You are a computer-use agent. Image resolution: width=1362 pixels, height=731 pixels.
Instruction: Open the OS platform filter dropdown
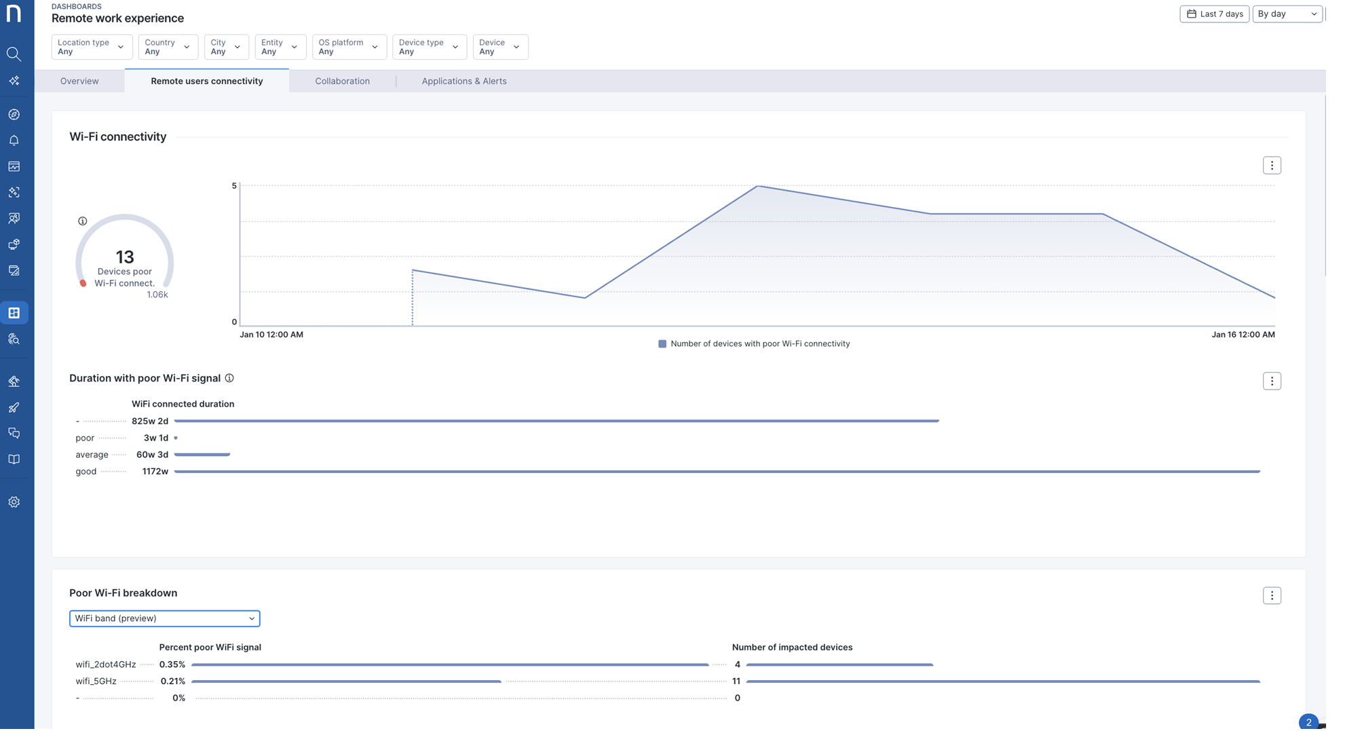pyautogui.click(x=349, y=47)
